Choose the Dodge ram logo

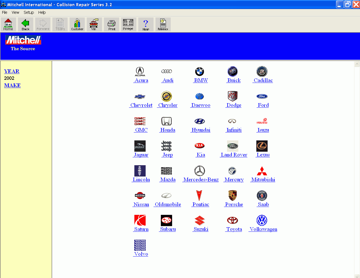(x=233, y=96)
